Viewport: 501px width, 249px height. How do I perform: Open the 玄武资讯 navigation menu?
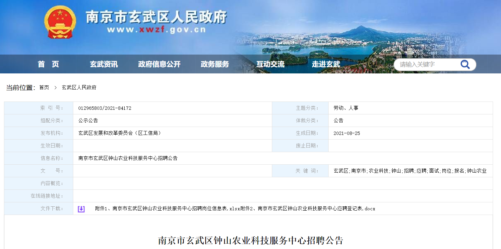[104, 64]
